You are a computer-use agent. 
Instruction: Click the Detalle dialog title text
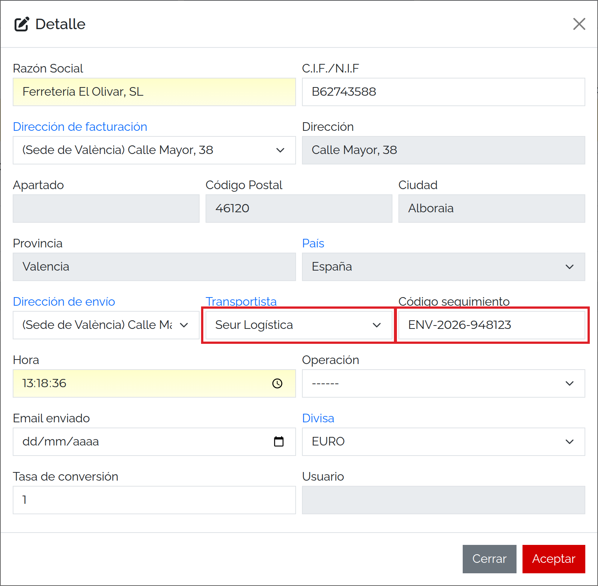tap(61, 24)
